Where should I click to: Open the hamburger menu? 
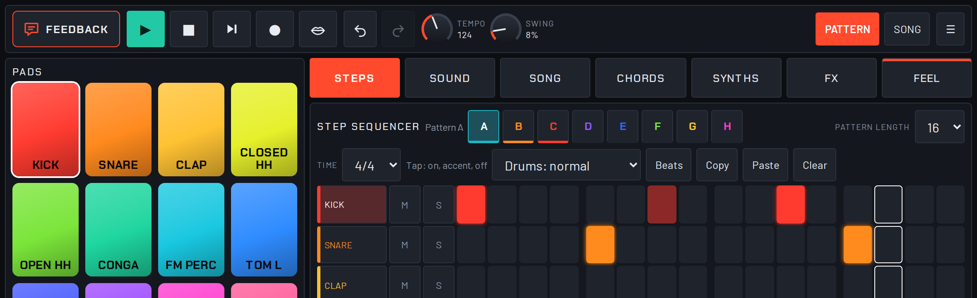[951, 29]
